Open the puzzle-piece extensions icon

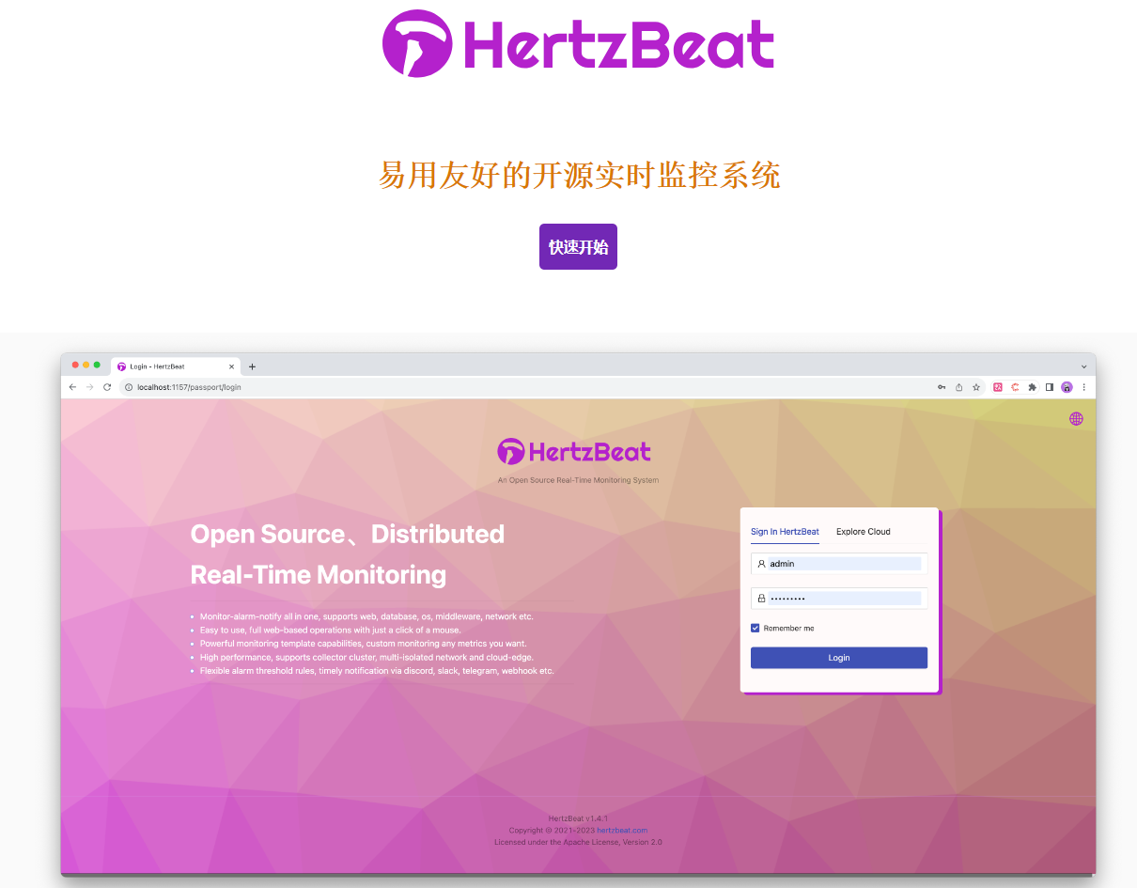(x=1032, y=387)
